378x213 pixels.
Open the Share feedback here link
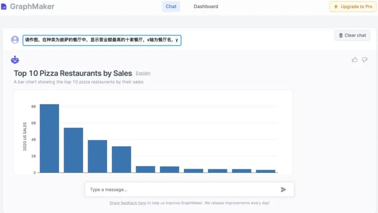coord(127,203)
